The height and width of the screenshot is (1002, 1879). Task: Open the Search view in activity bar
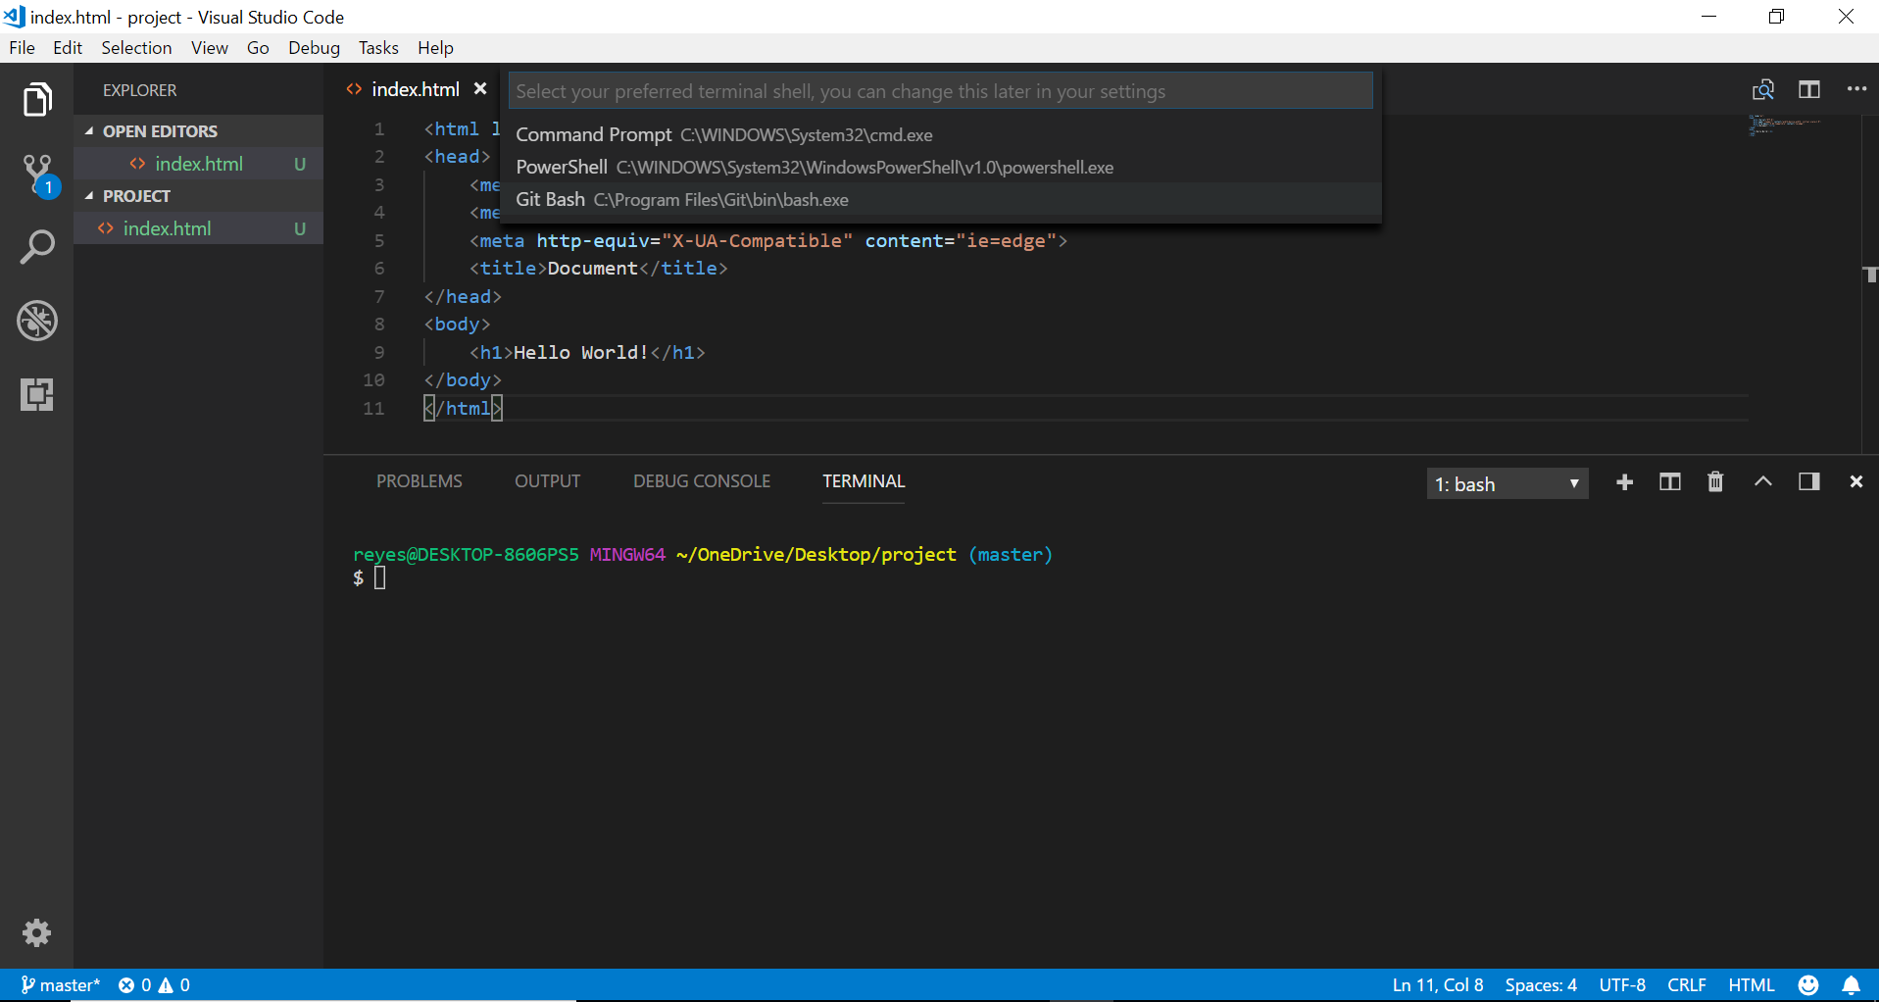click(x=37, y=247)
